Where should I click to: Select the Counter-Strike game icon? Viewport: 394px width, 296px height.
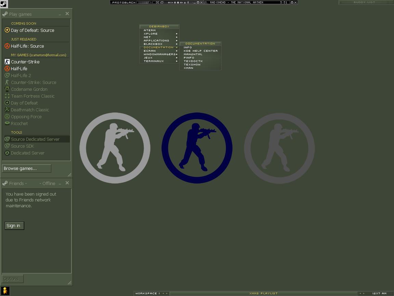pyautogui.click(x=7, y=62)
